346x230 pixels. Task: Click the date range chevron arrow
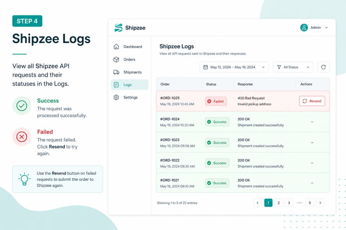[263, 67]
